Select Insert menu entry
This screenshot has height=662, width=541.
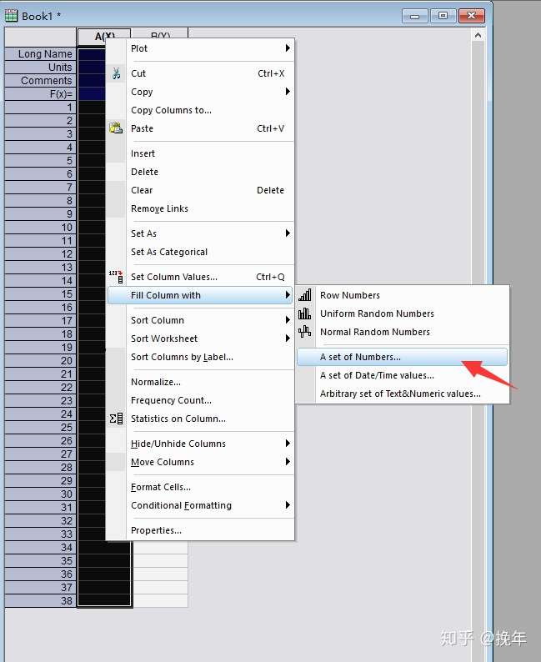(200, 153)
